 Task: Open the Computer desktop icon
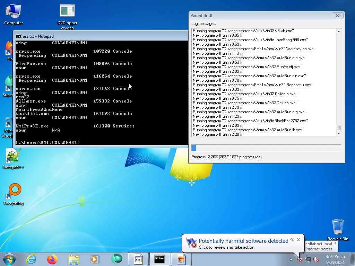point(14,15)
